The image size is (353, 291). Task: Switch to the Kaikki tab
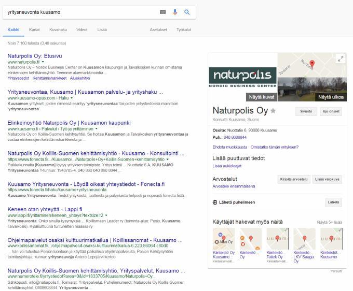13,30
